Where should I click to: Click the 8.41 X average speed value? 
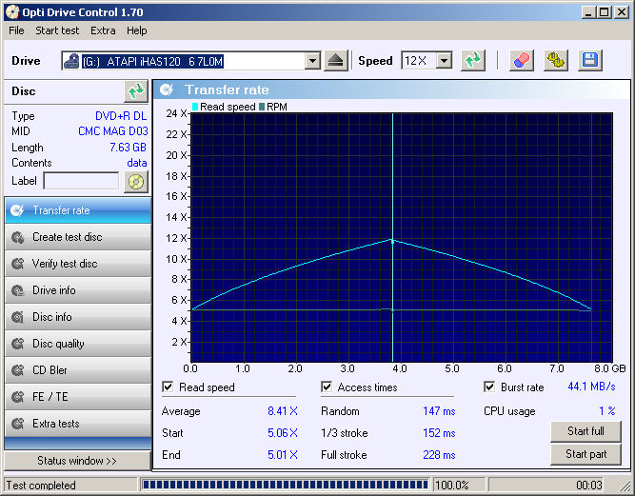(x=283, y=411)
